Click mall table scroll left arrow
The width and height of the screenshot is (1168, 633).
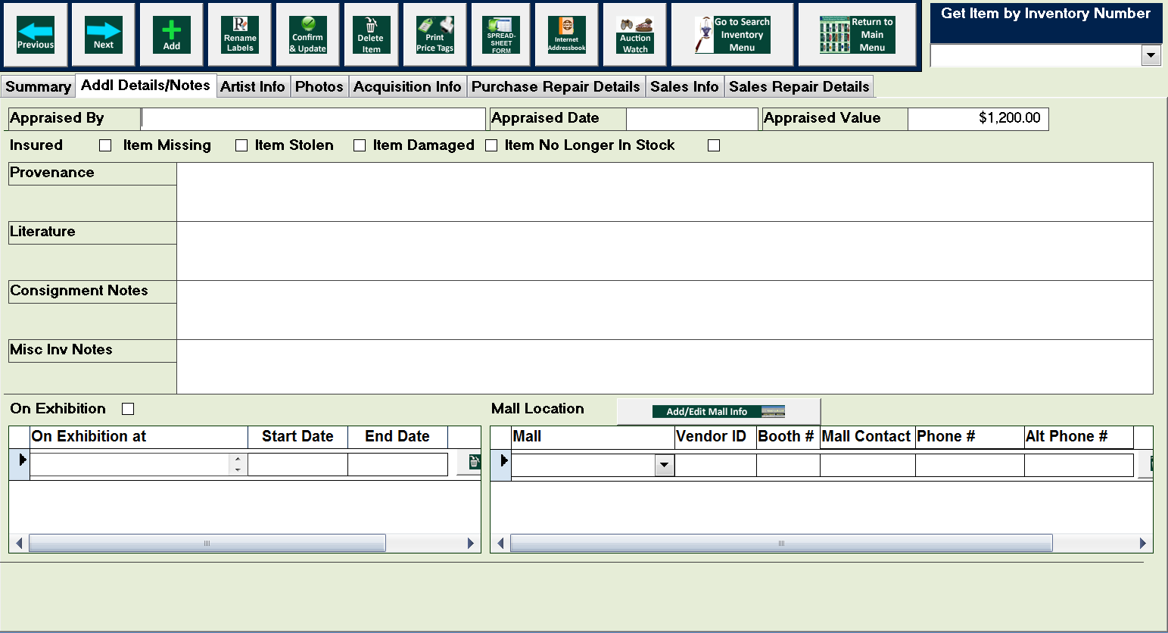500,543
